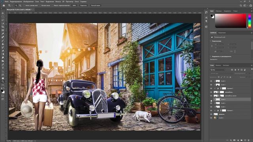Image resolution: width=253 pixels, height=142 pixels.
Task: Click the add layer mask icon
Action: (x=234, y=140)
